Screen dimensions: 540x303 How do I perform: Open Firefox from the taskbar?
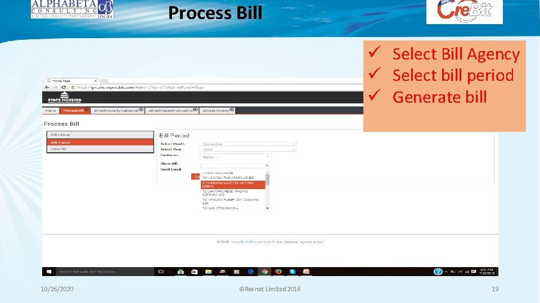pos(278,272)
